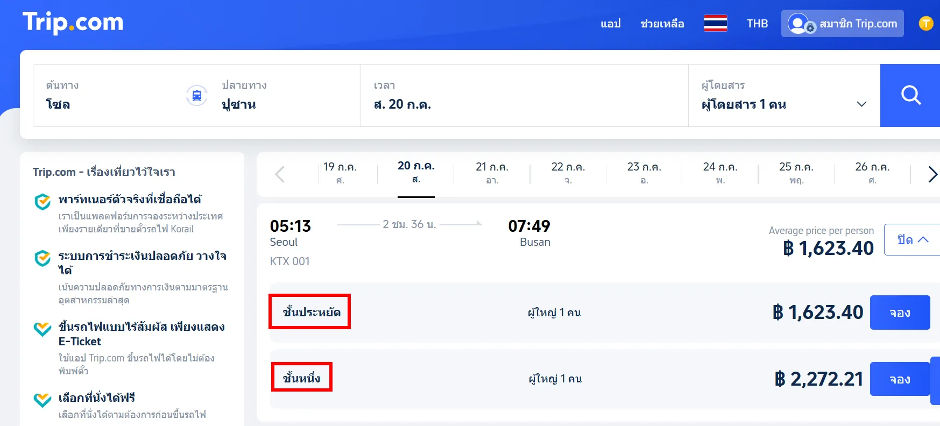Open the แอป menu item
The image size is (940, 426).
tap(611, 24)
